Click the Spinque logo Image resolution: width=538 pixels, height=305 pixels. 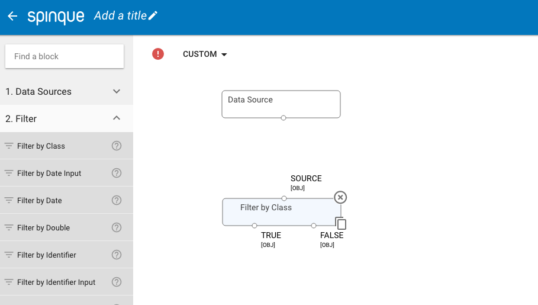56,17
